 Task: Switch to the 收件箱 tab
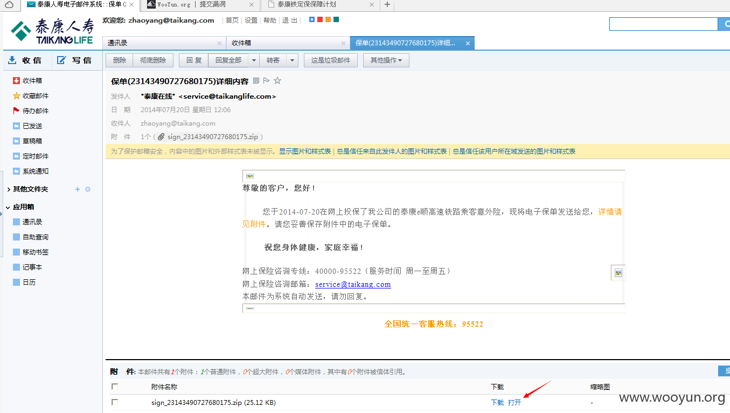(x=288, y=43)
